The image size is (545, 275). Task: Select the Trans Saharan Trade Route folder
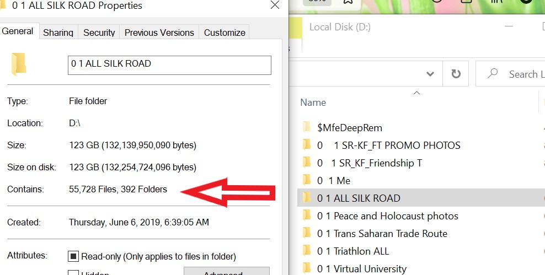(390, 233)
